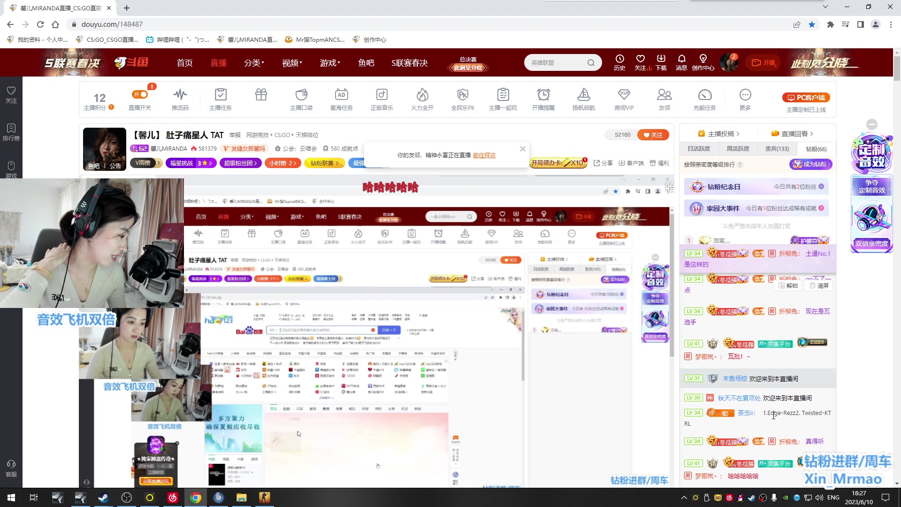Collapse the floating widget with the minus button

tap(871, 124)
